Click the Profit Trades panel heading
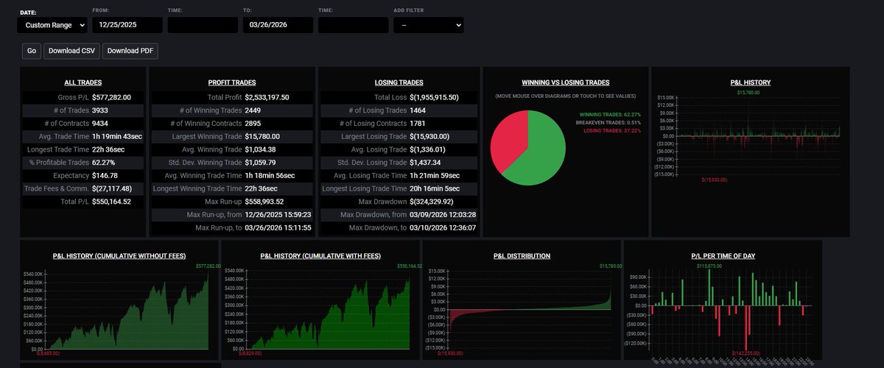Screen dimensions: 884x368 (232, 82)
